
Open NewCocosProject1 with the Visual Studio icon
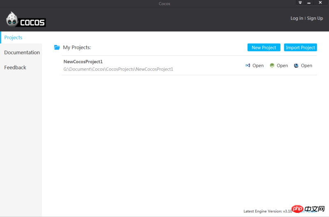(248, 65)
